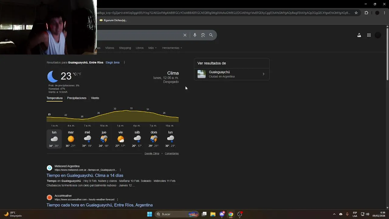
Task: Open Google Lens image search
Action: 203,35
